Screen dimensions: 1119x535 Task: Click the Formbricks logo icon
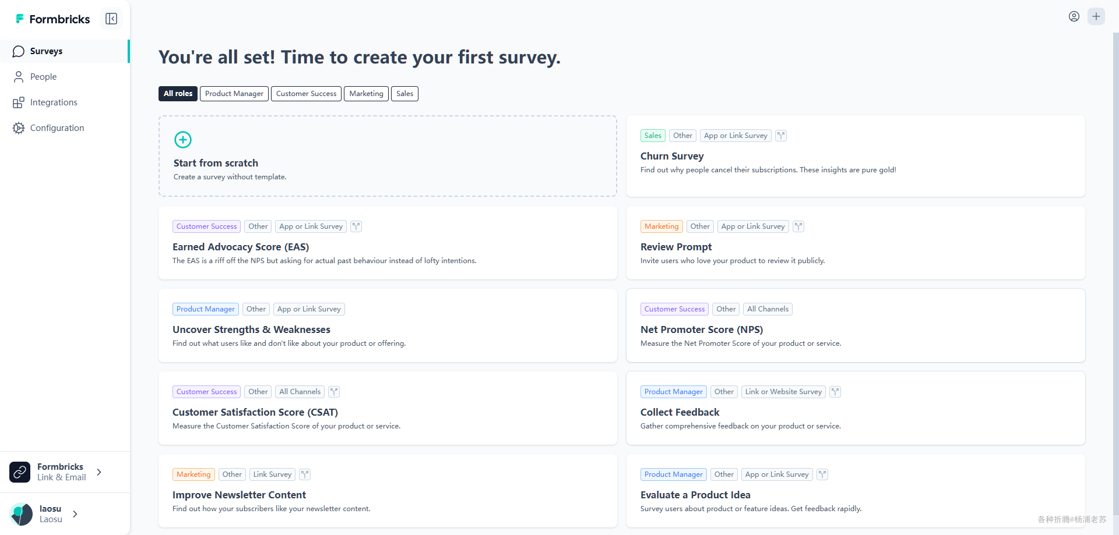(x=20, y=19)
